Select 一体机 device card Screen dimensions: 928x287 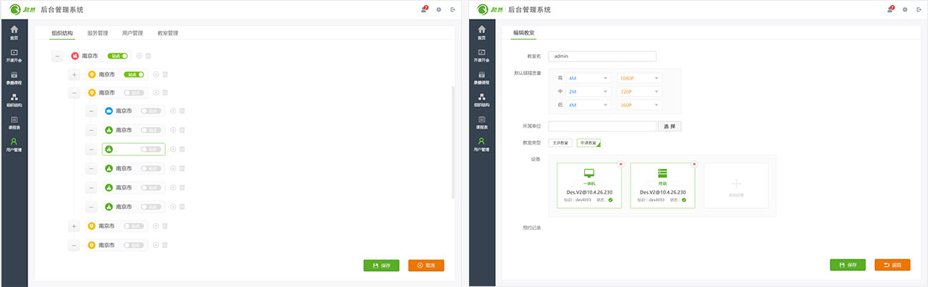[589, 186]
